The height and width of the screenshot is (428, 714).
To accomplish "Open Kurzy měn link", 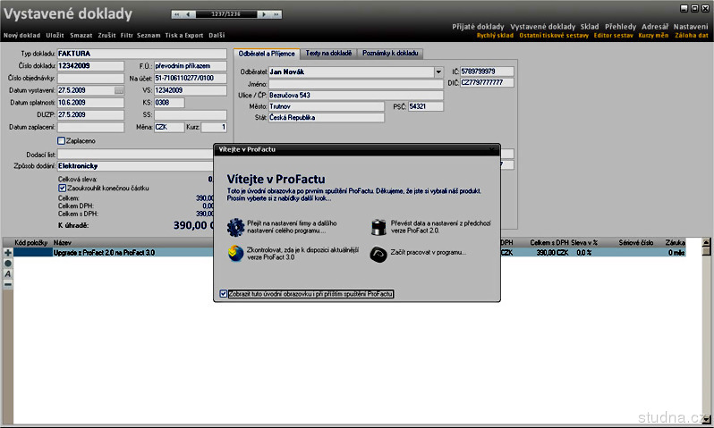I will 653,36.
